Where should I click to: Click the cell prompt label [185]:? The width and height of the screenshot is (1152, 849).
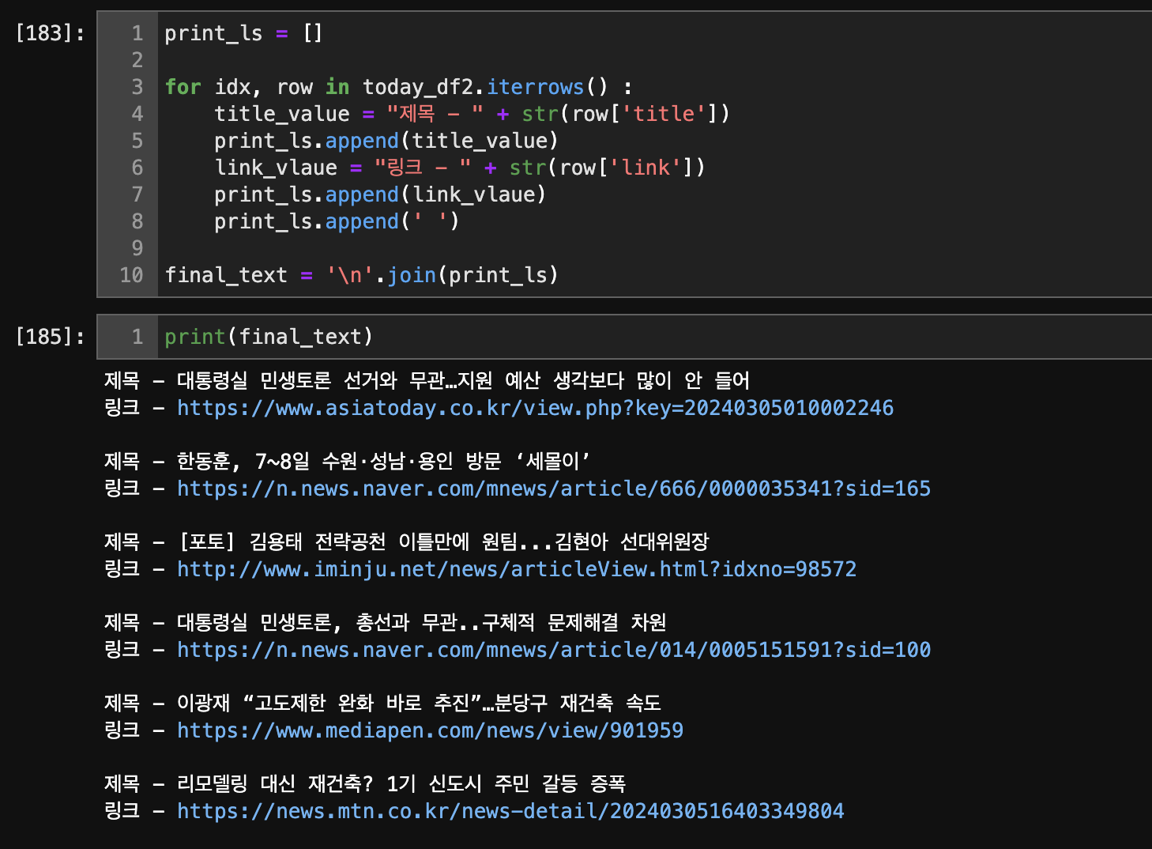pos(50,337)
